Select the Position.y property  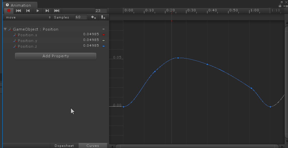point(27,41)
